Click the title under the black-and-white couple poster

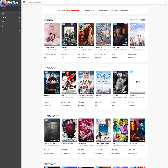pos(115,95)
